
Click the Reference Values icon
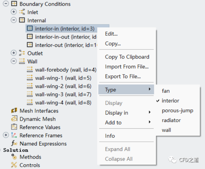[14, 127]
